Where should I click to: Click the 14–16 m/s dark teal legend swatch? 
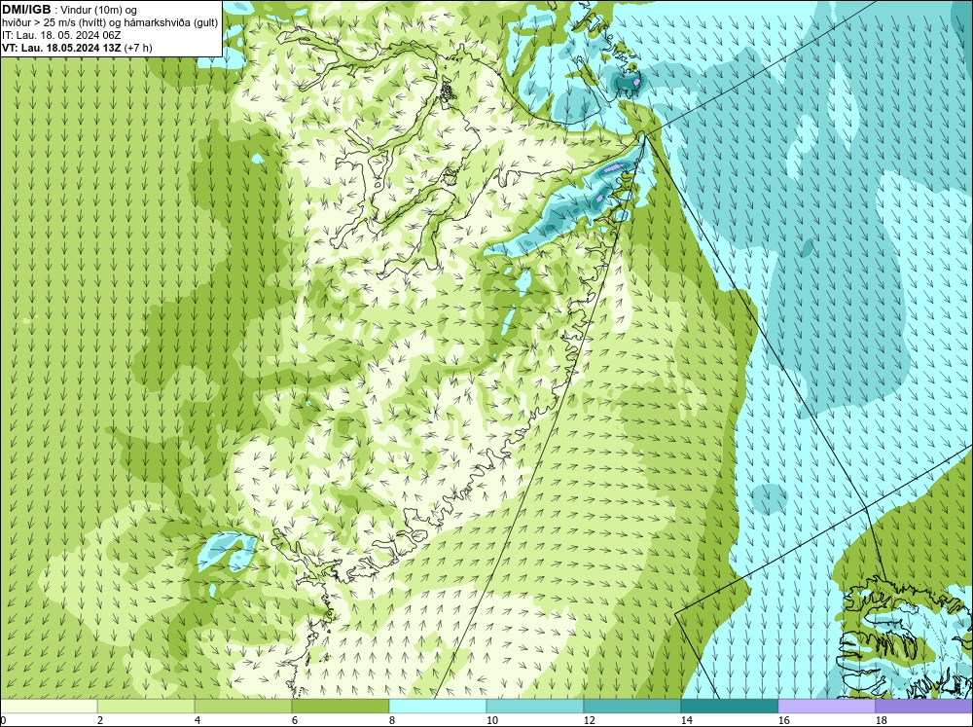730,706
